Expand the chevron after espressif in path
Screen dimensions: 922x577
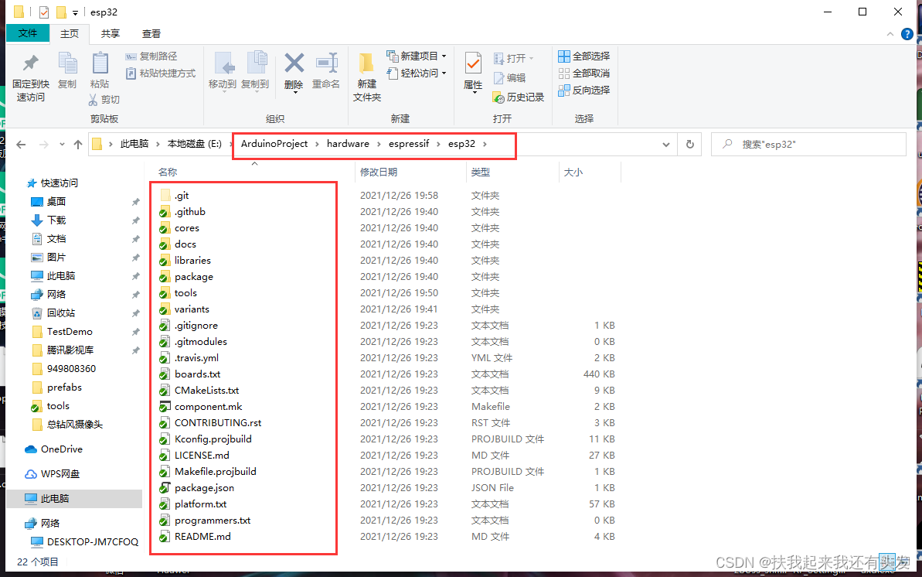(x=438, y=144)
